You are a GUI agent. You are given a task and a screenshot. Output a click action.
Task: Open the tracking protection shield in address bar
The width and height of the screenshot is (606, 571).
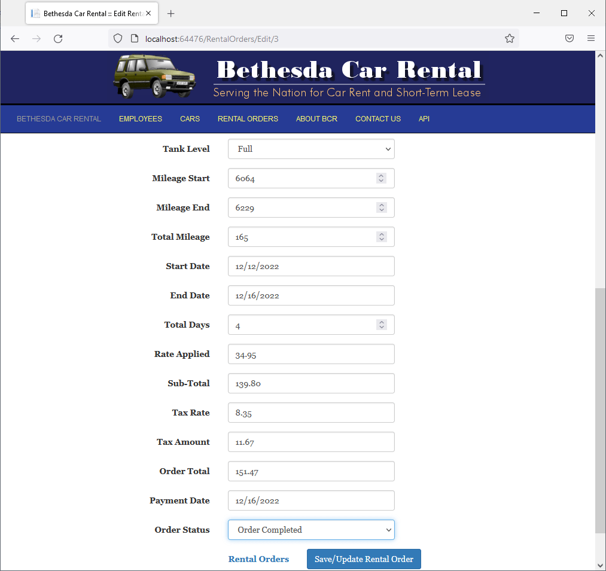117,38
